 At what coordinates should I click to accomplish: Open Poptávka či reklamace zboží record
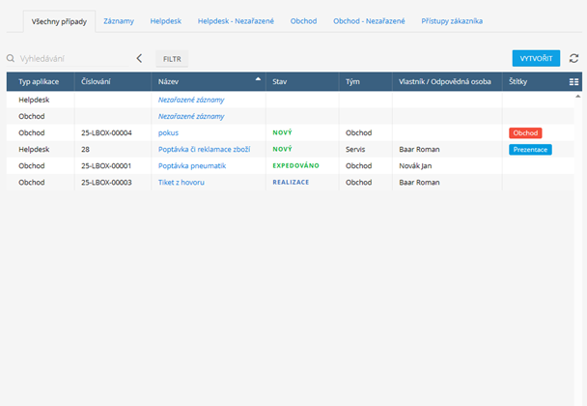click(x=204, y=150)
